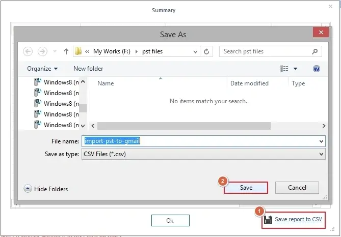Click the horizontal scrollbar thumb
341x237 pixels.
point(184,126)
